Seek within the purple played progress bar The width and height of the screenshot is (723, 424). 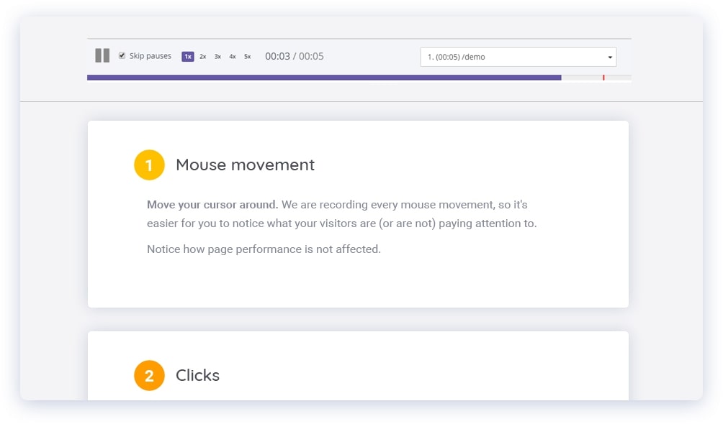[324, 77]
